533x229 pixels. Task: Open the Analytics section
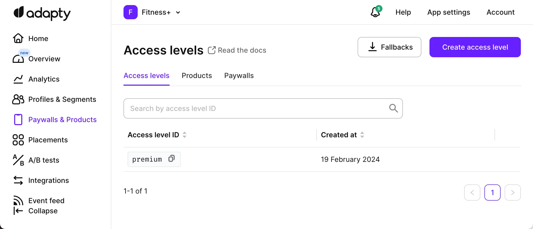coord(44,79)
